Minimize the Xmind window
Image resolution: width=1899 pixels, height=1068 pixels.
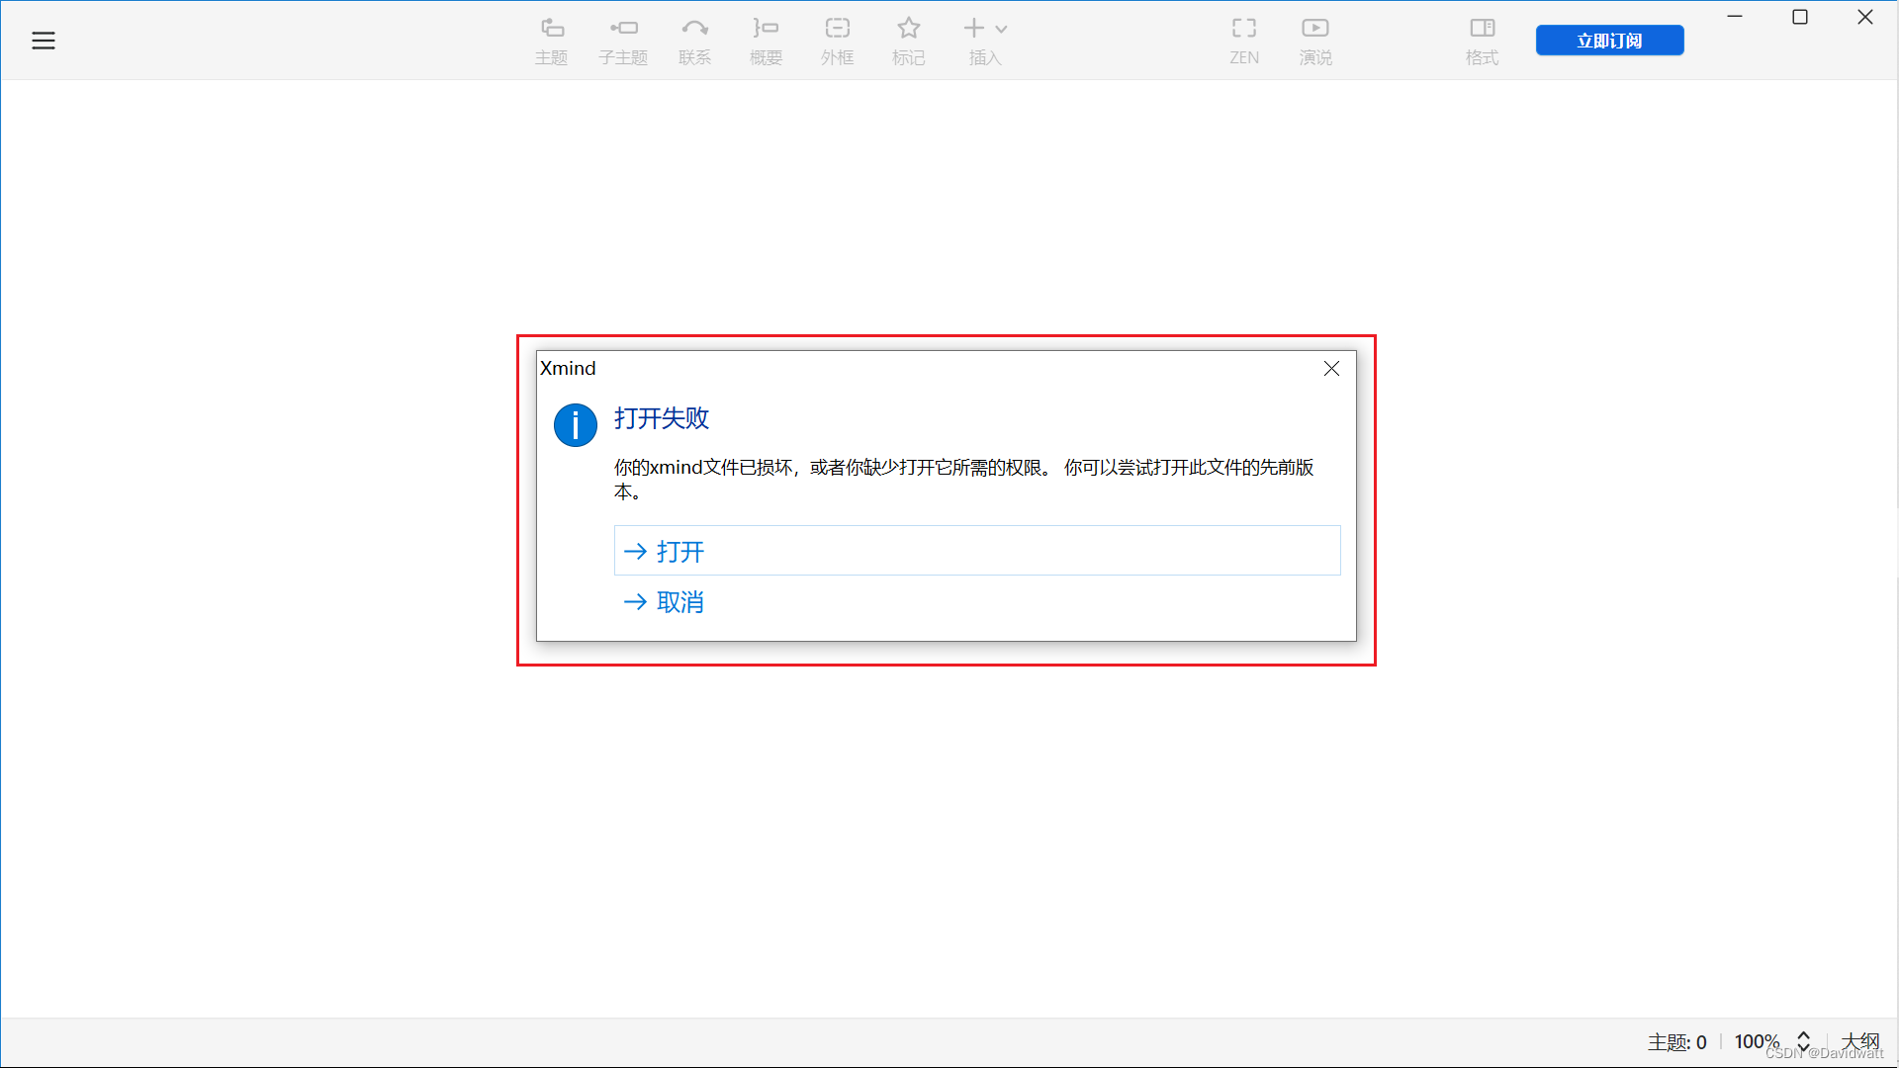coord(1735,17)
